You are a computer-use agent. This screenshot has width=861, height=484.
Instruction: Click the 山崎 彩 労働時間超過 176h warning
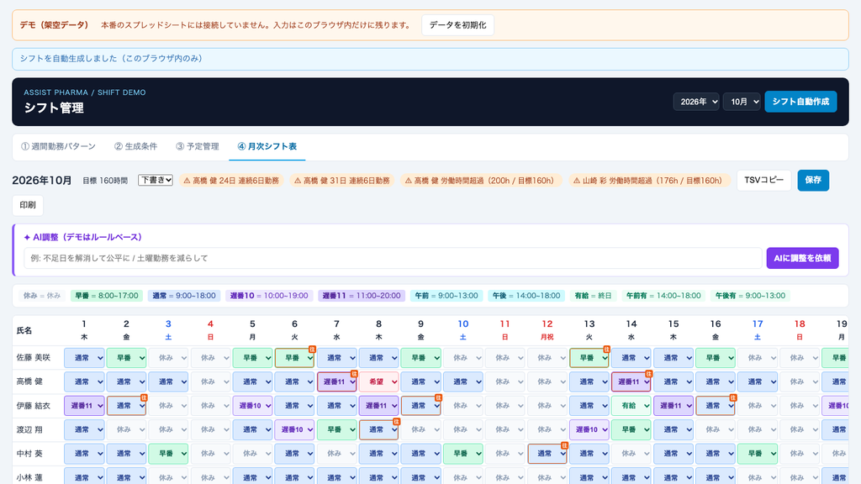[648, 181]
